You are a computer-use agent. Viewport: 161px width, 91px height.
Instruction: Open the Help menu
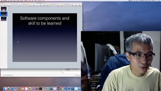click(x=43, y=1)
